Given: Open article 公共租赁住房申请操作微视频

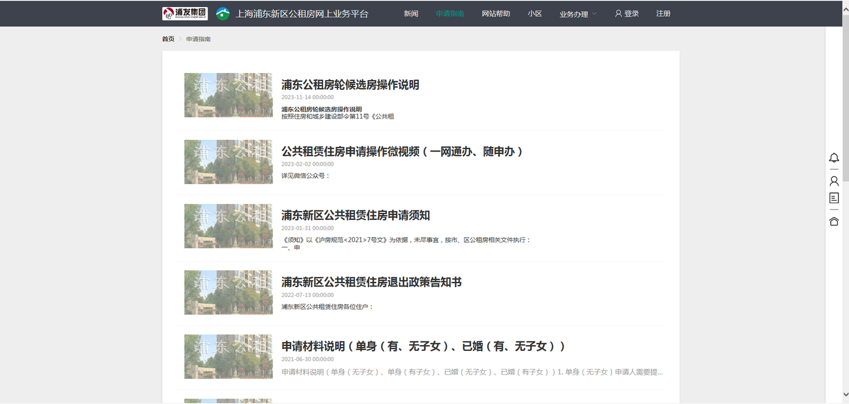Looking at the screenshot, I should tap(402, 152).
